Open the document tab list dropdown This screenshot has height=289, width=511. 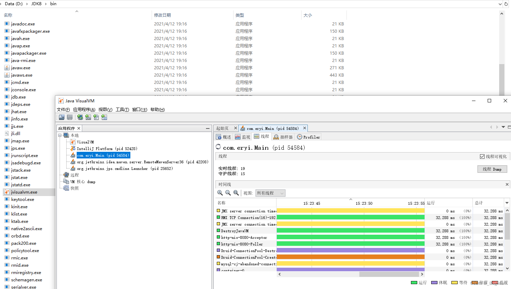pos(503,127)
